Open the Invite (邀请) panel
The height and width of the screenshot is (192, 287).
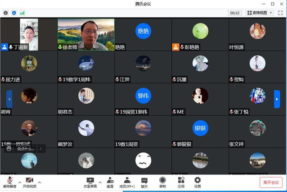pos(110,182)
